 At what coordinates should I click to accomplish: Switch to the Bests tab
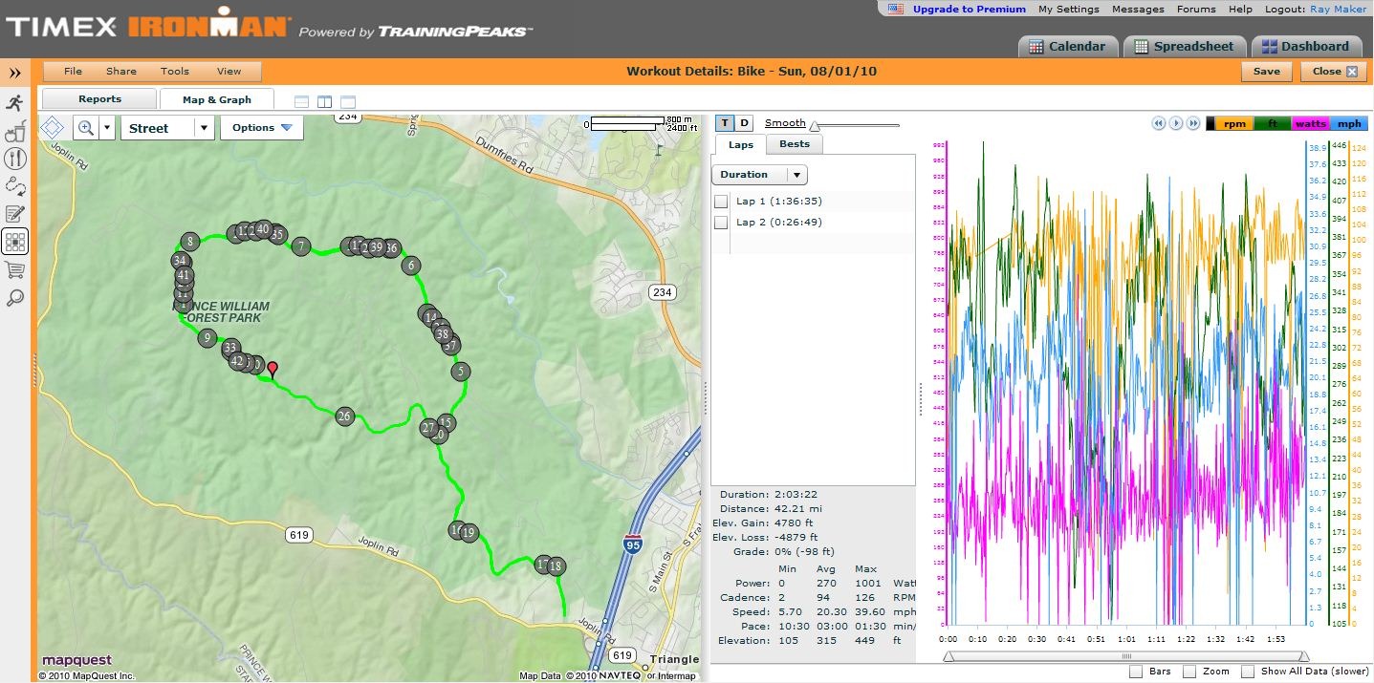coord(795,144)
